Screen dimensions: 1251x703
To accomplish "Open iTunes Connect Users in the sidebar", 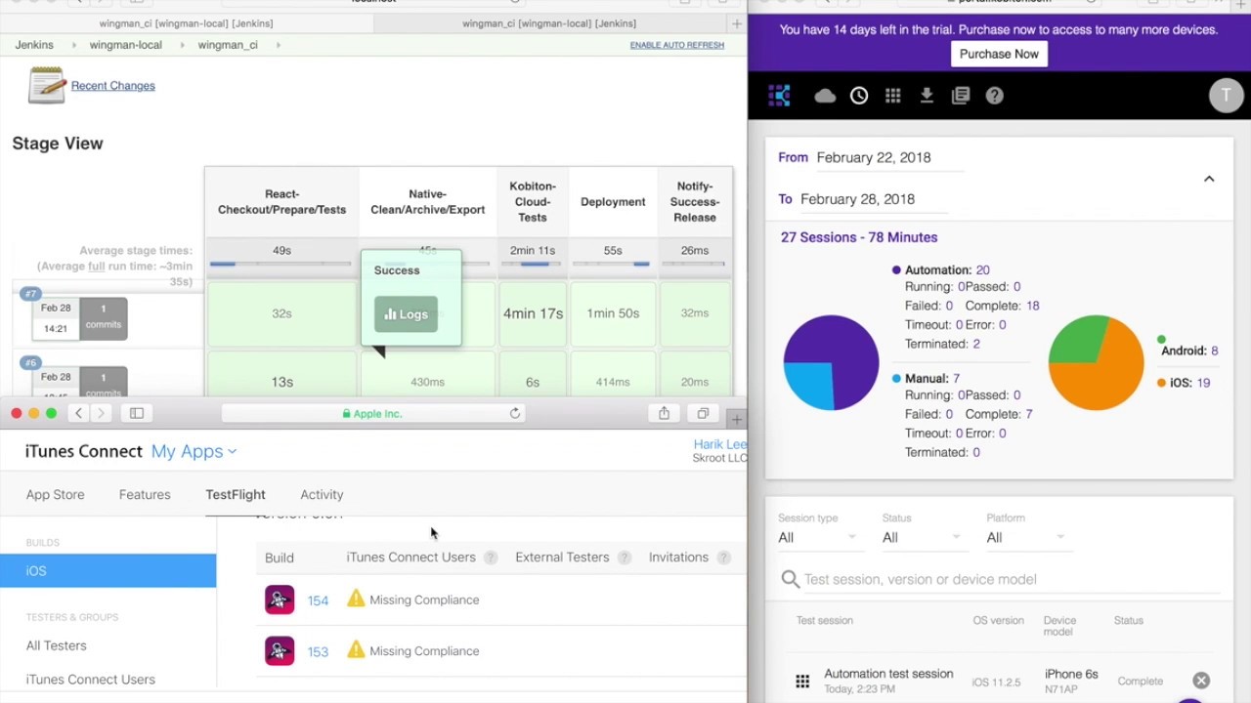I will pyautogui.click(x=91, y=680).
